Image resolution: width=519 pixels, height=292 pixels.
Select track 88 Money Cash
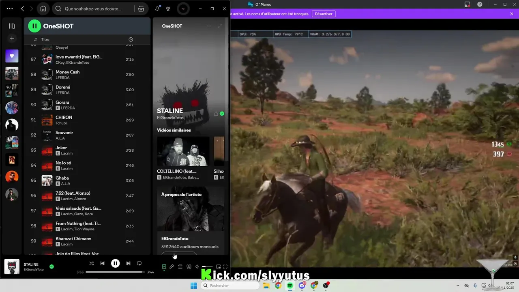point(87,75)
